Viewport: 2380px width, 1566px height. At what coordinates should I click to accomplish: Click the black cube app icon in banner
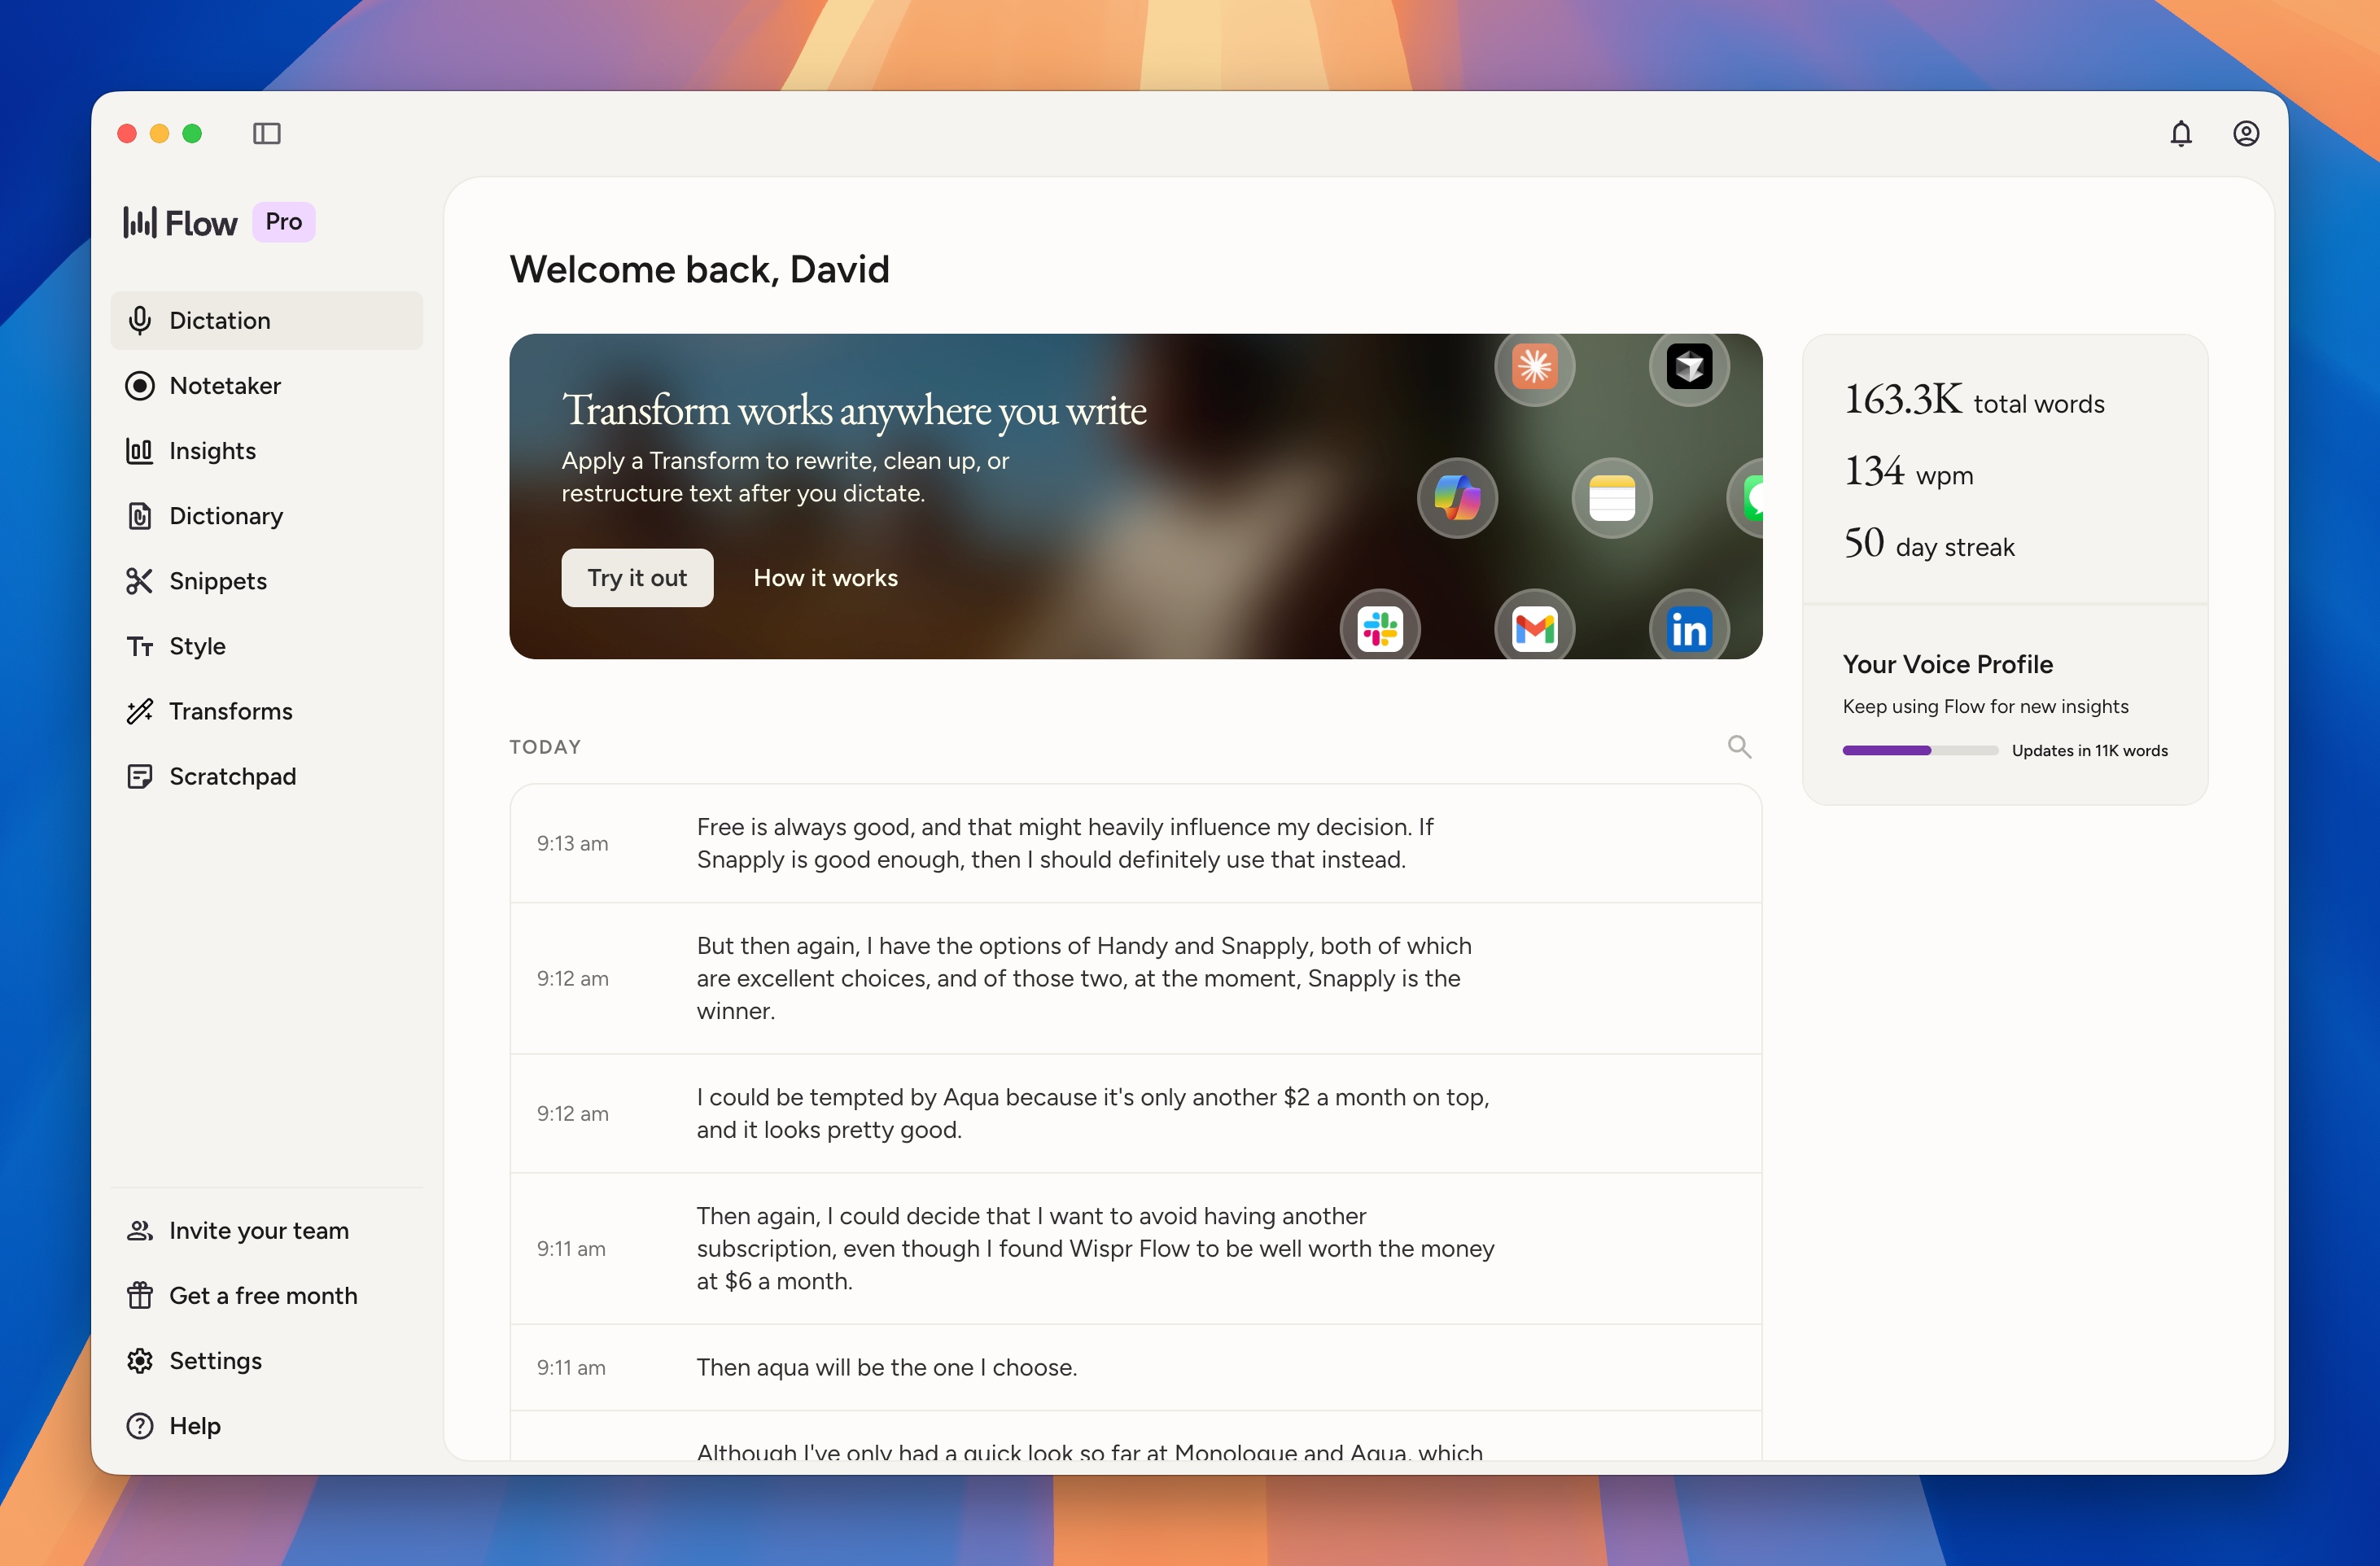coord(1689,366)
